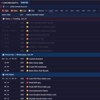Select the Core Durable Goods Orders m/m event

(x=43, y=95)
